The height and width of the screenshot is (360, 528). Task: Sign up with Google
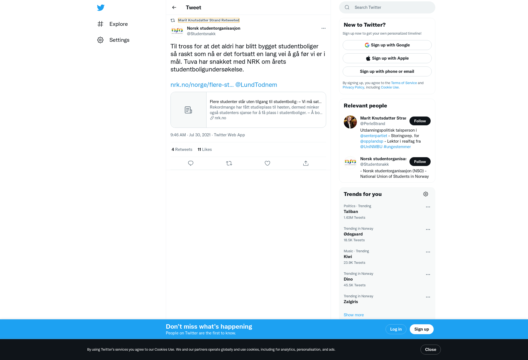(x=387, y=45)
